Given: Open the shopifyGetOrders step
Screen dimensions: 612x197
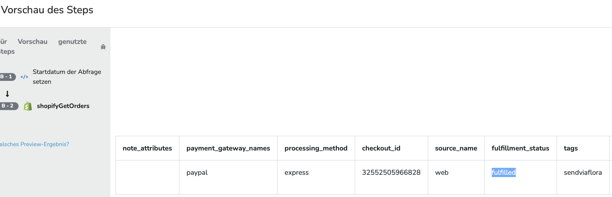Looking at the screenshot, I should pyautogui.click(x=63, y=106).
